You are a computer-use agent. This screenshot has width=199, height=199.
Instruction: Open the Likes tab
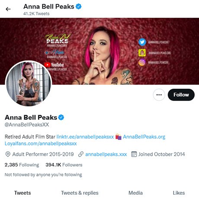click(x=179, y=193)
